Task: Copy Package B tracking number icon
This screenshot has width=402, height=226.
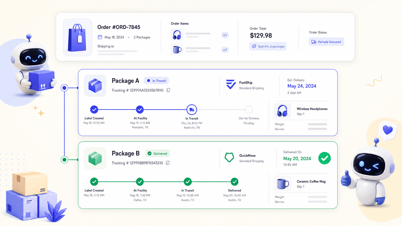Action: pos(168,163)
